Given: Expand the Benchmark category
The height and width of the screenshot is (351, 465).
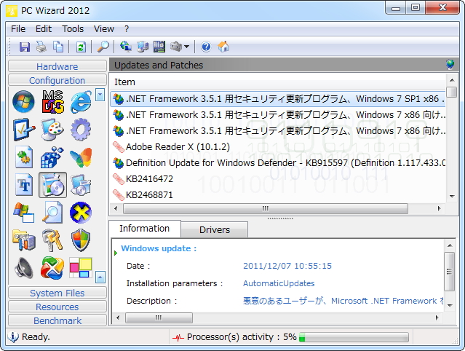Looking at the screenshot, I should [57, 320].
